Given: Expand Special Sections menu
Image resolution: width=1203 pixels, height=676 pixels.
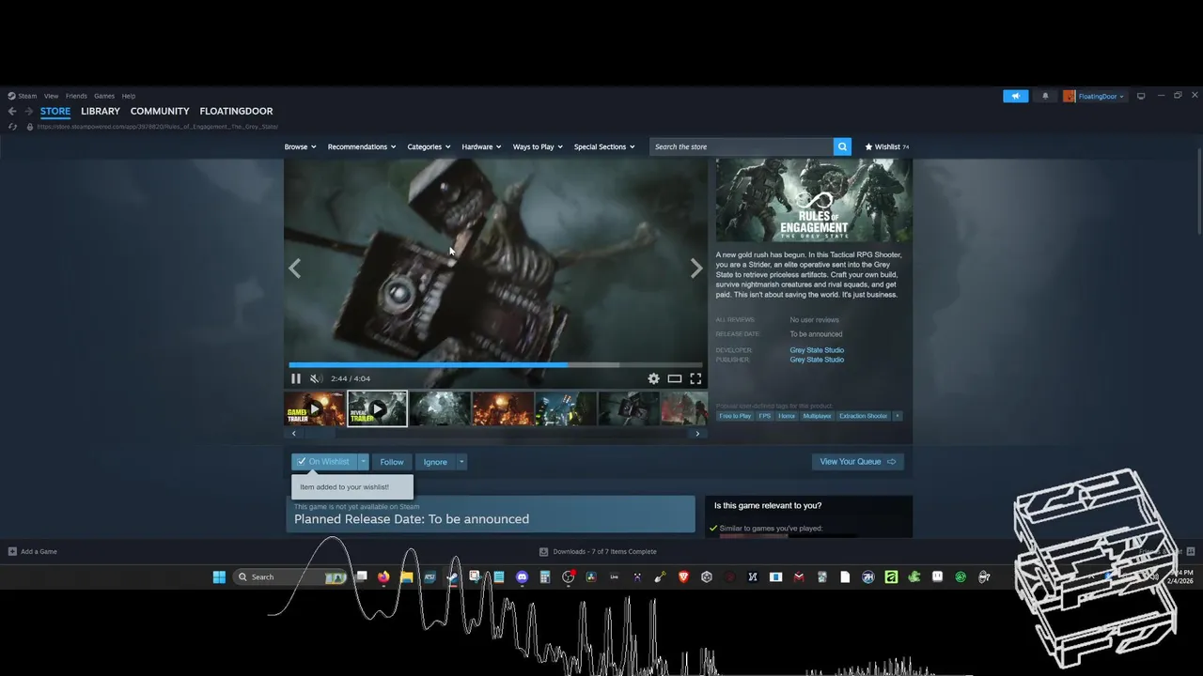Looking at the screenshot, I should tap(604, 146).
